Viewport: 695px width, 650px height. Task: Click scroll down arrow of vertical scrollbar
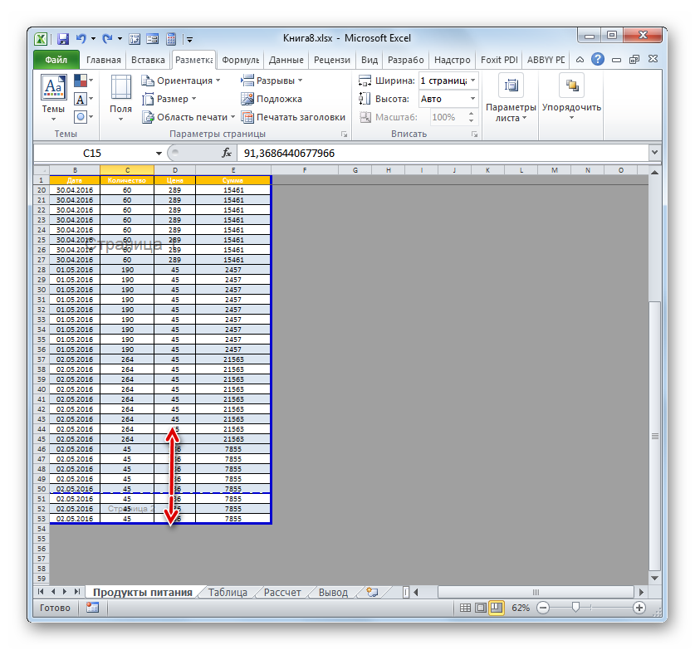[654, 578]
